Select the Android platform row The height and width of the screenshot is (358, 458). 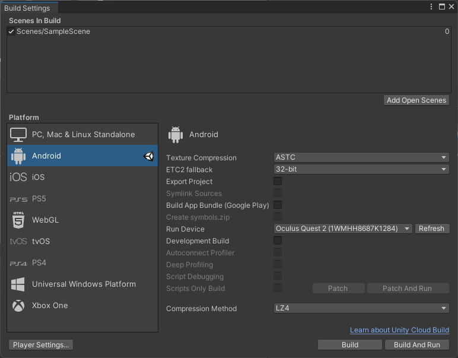point(82,156)
